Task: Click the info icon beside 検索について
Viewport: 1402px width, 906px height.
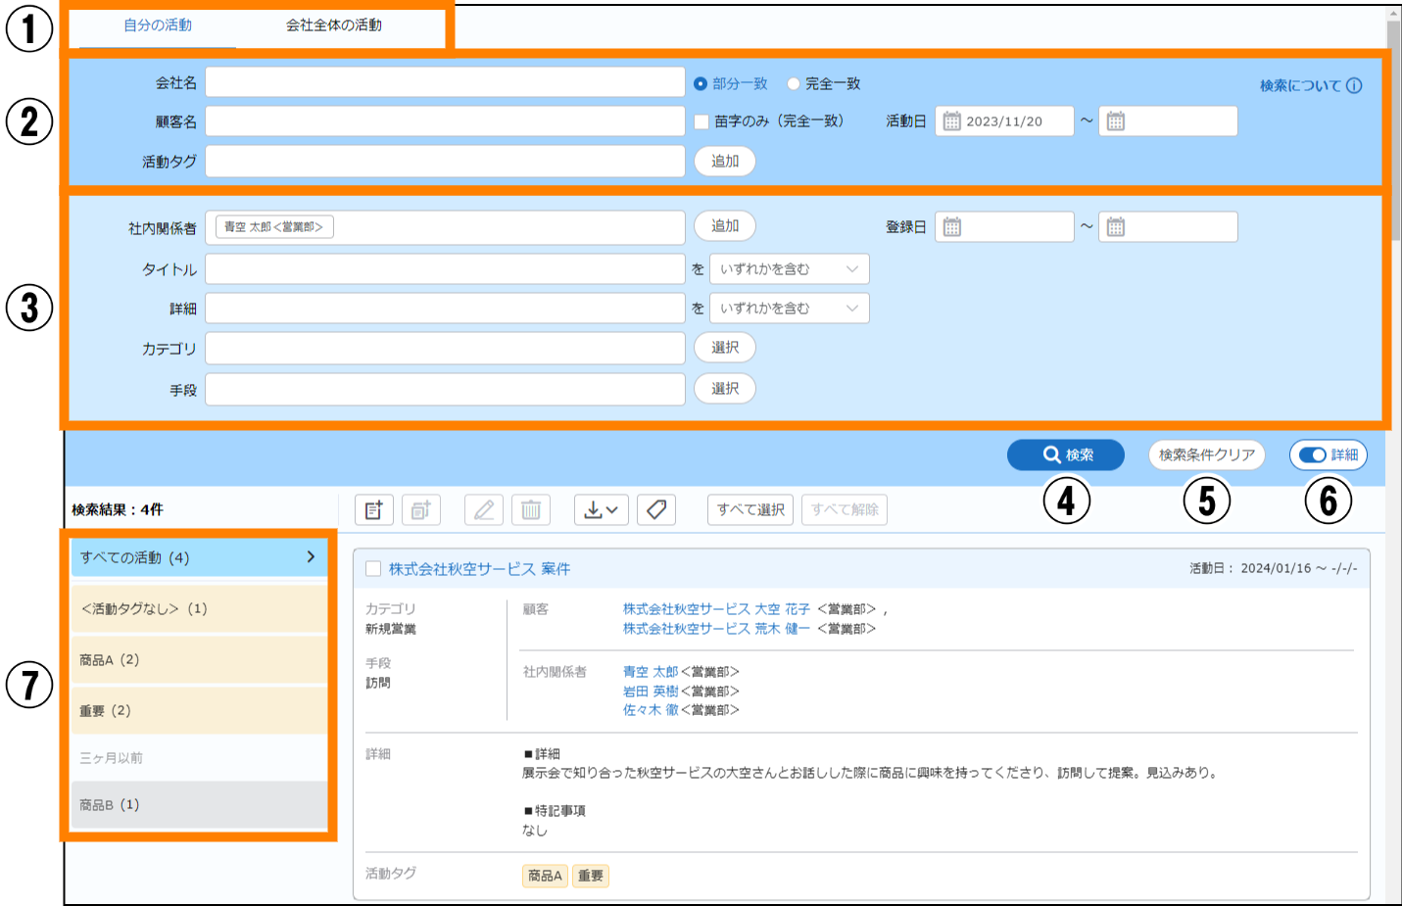Action: tap(1354, 85)
